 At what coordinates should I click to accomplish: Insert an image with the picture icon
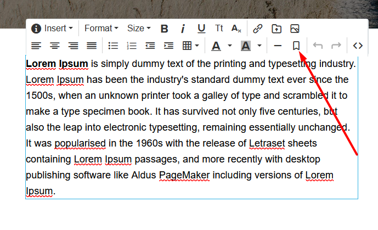click(x=295, y=29)
